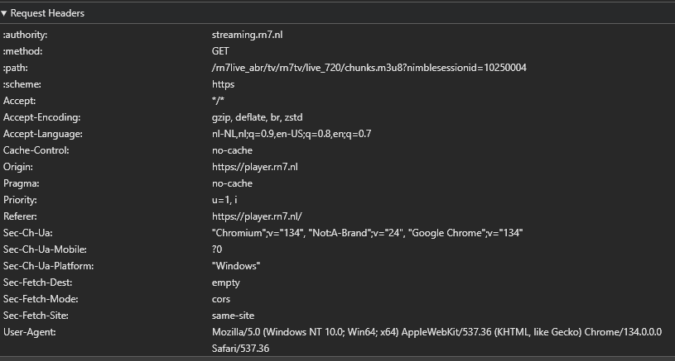Click the Referer header URL value

click(256, 216)
